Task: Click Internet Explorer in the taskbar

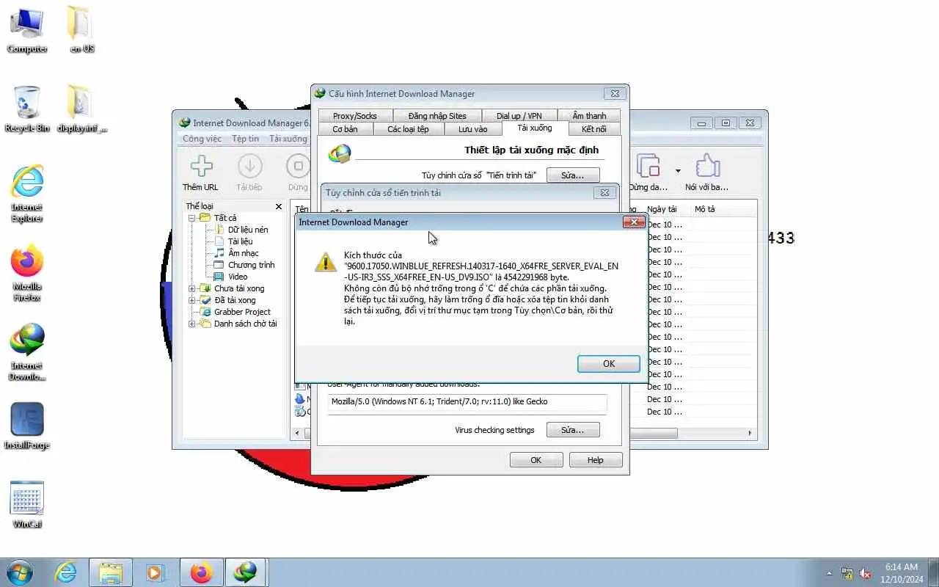Action: (x=66, y=572)
